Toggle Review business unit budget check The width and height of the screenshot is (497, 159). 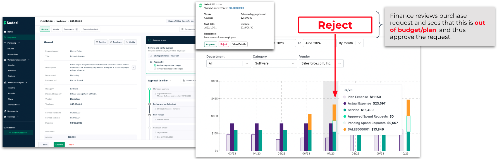(155, 69)
